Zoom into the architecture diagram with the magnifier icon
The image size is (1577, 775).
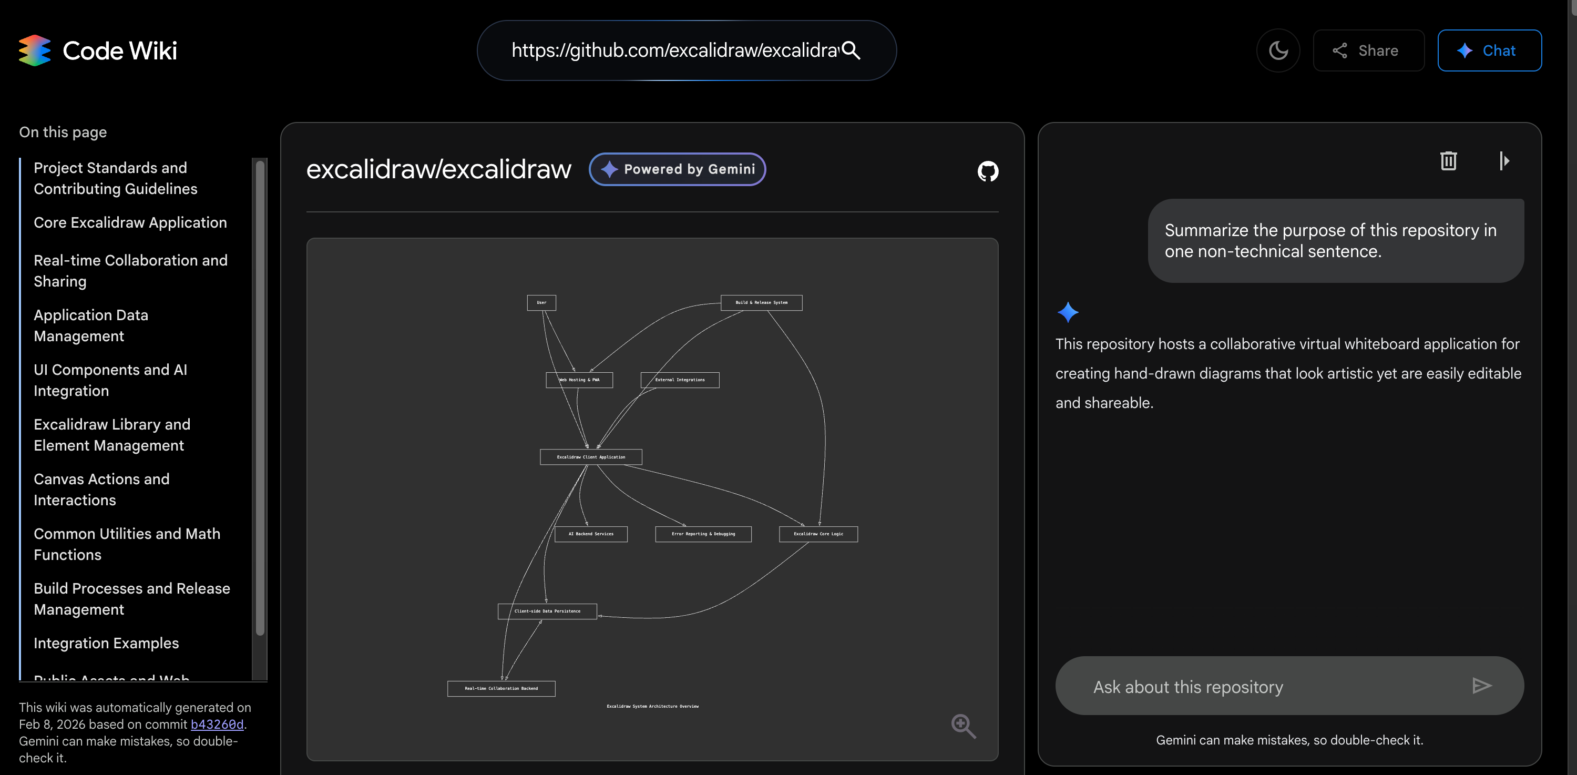(x=963, y=726)
